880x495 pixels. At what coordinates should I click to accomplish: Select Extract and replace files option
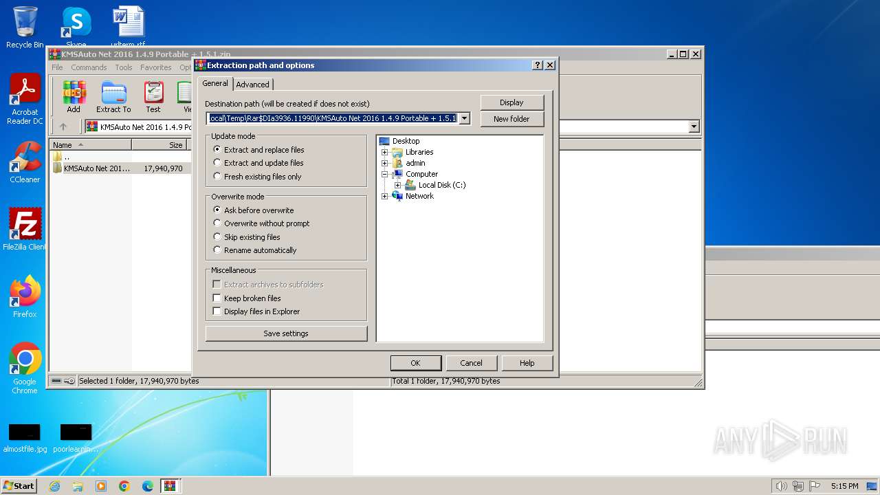258,150
